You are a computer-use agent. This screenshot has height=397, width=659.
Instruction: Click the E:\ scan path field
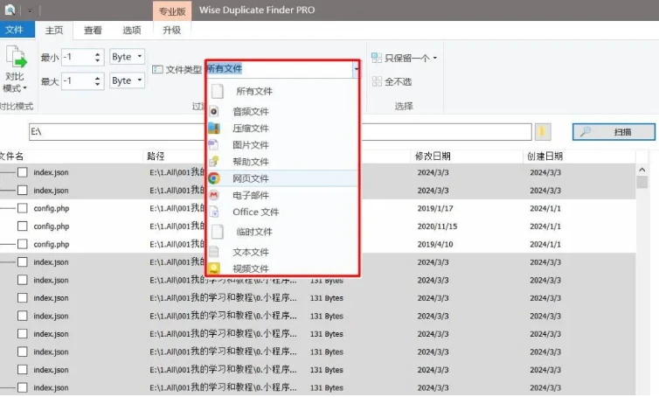tap(278, 132)
